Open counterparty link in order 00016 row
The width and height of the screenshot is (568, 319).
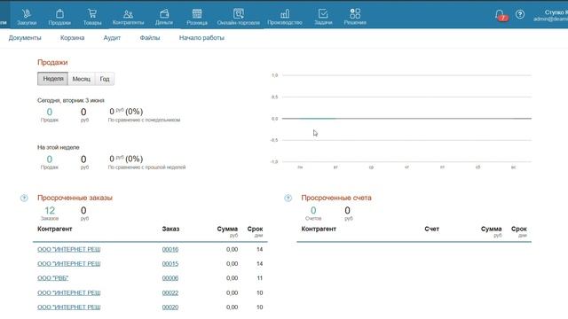pyautogui.click(x=69, y=249)
